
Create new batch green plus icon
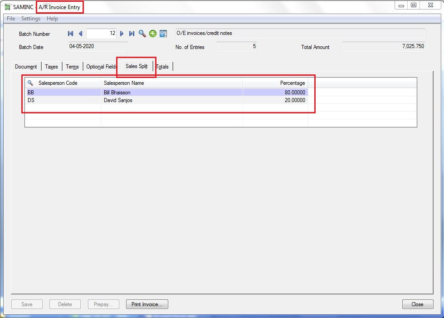click(153, 34)
